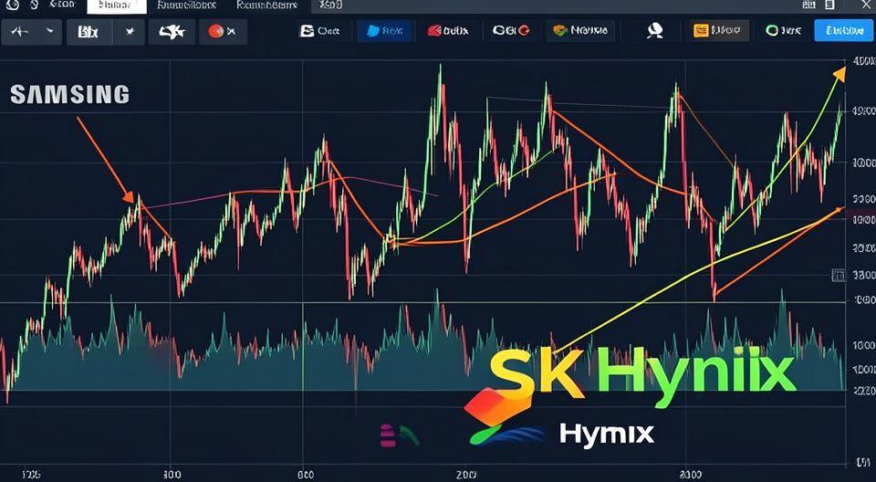This screenshot has height=482, width=876.
Task: Click the blue-highlighted button with the blue icon
Action: [382, 31]
